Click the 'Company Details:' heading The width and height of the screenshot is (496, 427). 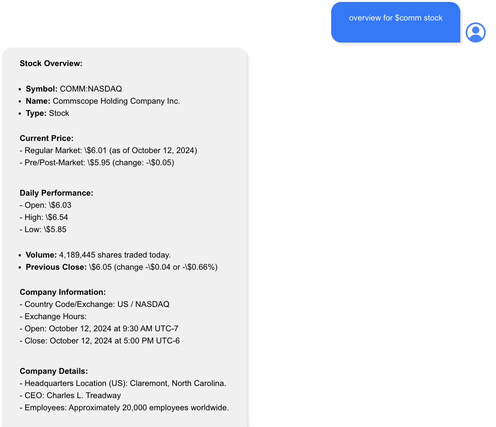[x=54, y=371]
